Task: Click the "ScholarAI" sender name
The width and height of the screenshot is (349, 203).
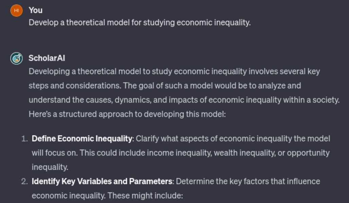Action: click(47, 58)
